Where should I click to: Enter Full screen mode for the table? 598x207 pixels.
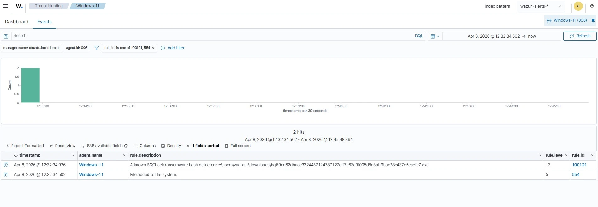(238, 146)
